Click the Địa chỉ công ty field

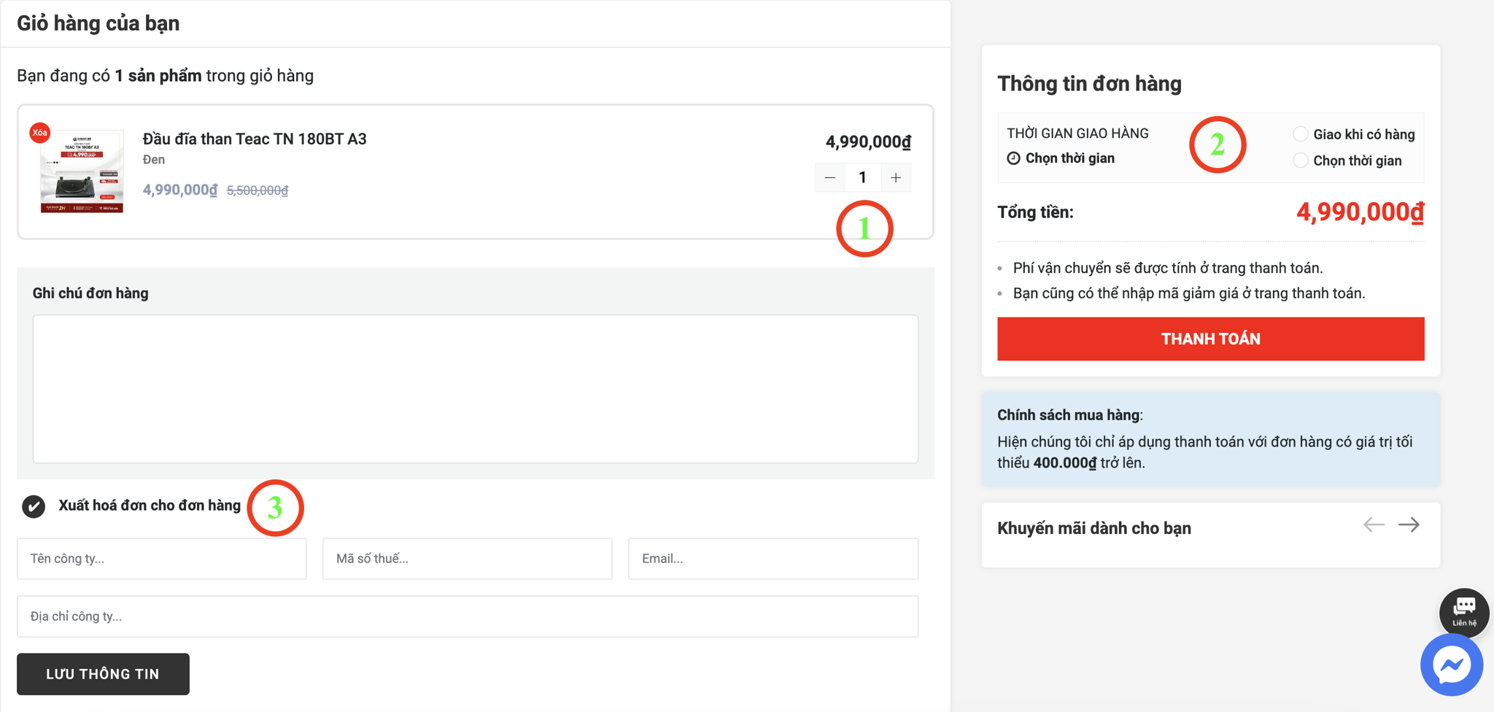(x=467, y=616)
